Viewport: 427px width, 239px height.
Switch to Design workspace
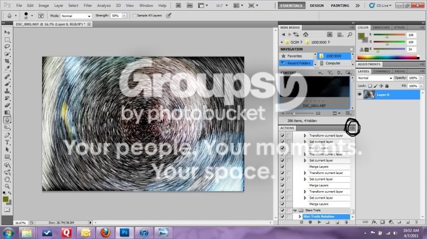317,5
